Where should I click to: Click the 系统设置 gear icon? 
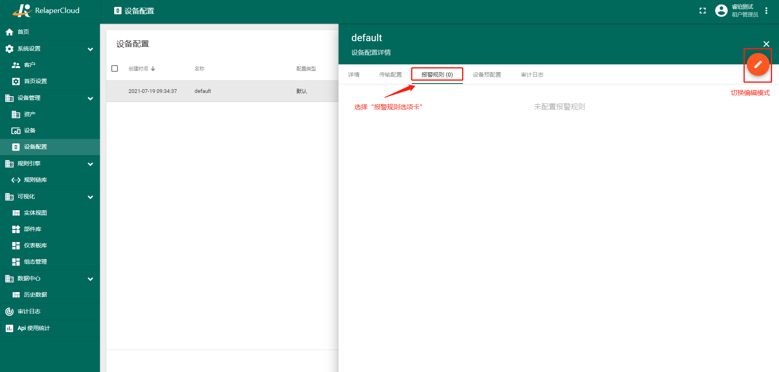click(9, 49)
